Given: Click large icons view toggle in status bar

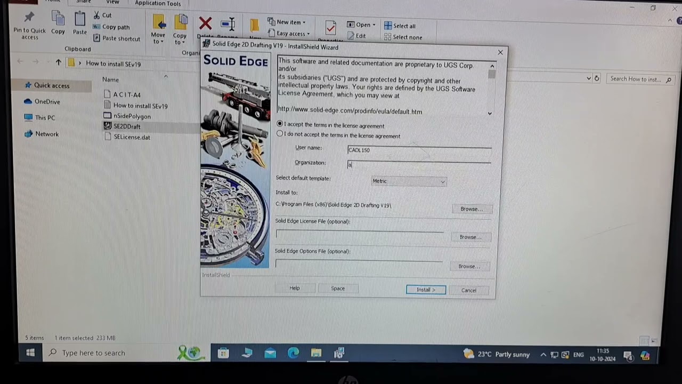Looking at the screenshot, I should [x=653, y=340].
